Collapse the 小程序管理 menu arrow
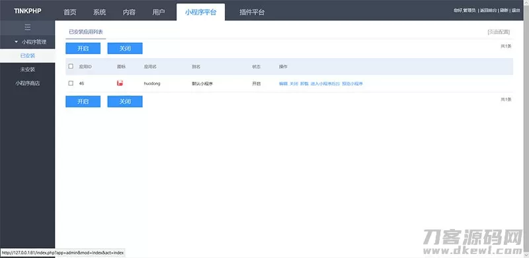This screenshot has height=258, width=529. click(x=16, y=42)
